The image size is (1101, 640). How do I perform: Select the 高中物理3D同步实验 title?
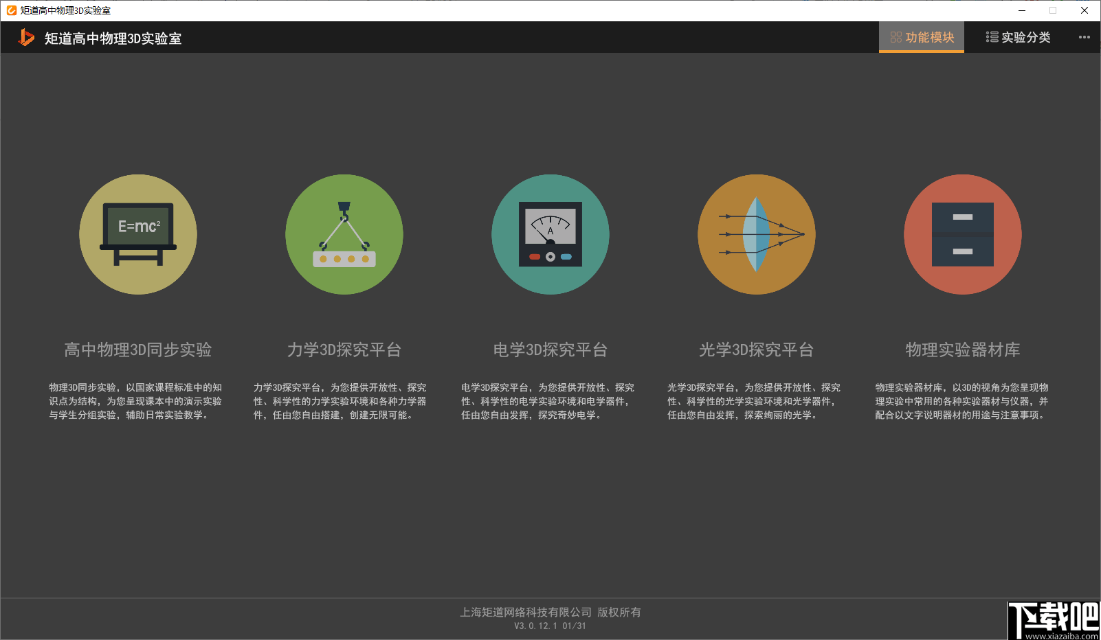(x=138, y=350)
